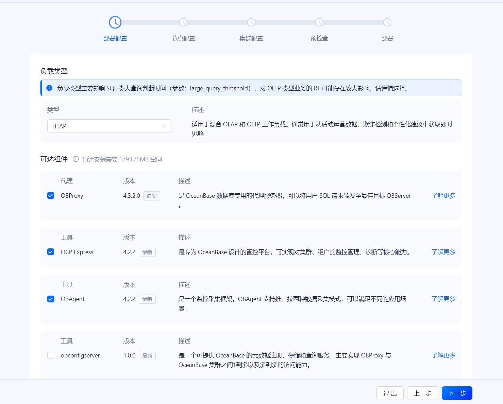The height and width of the screenshot is (404, 503).
Task: Click the version number 1.0.0
Action: [129, 355]
